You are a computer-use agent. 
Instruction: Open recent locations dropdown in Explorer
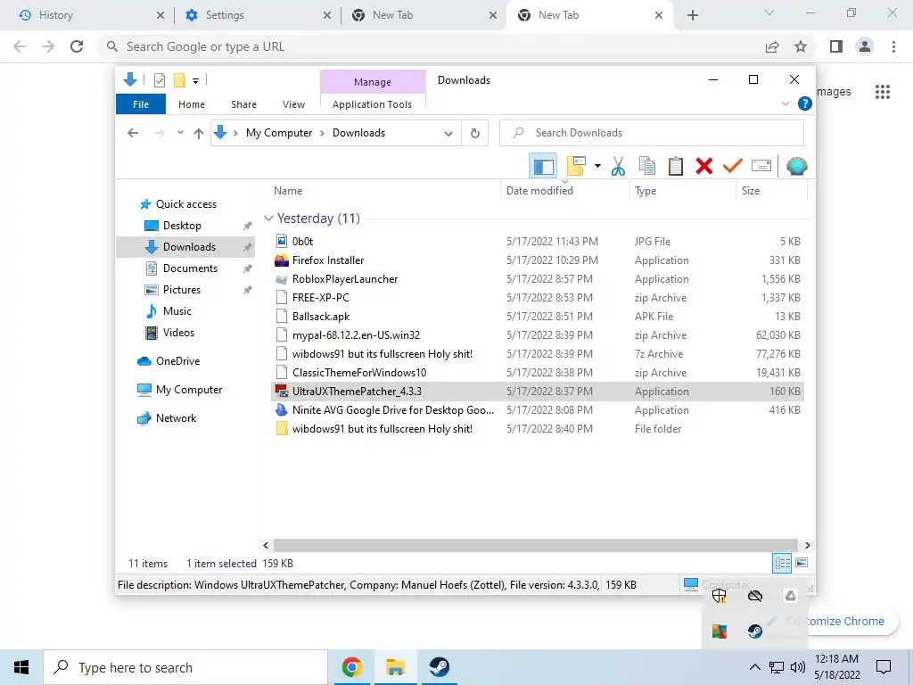coord(180,133)
